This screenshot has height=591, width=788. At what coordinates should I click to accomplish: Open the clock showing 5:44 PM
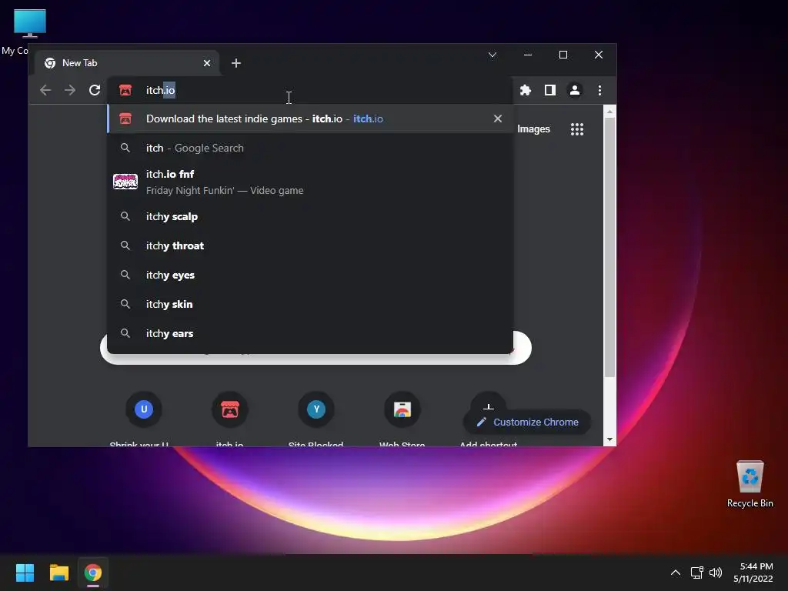[x=753, y=573]
